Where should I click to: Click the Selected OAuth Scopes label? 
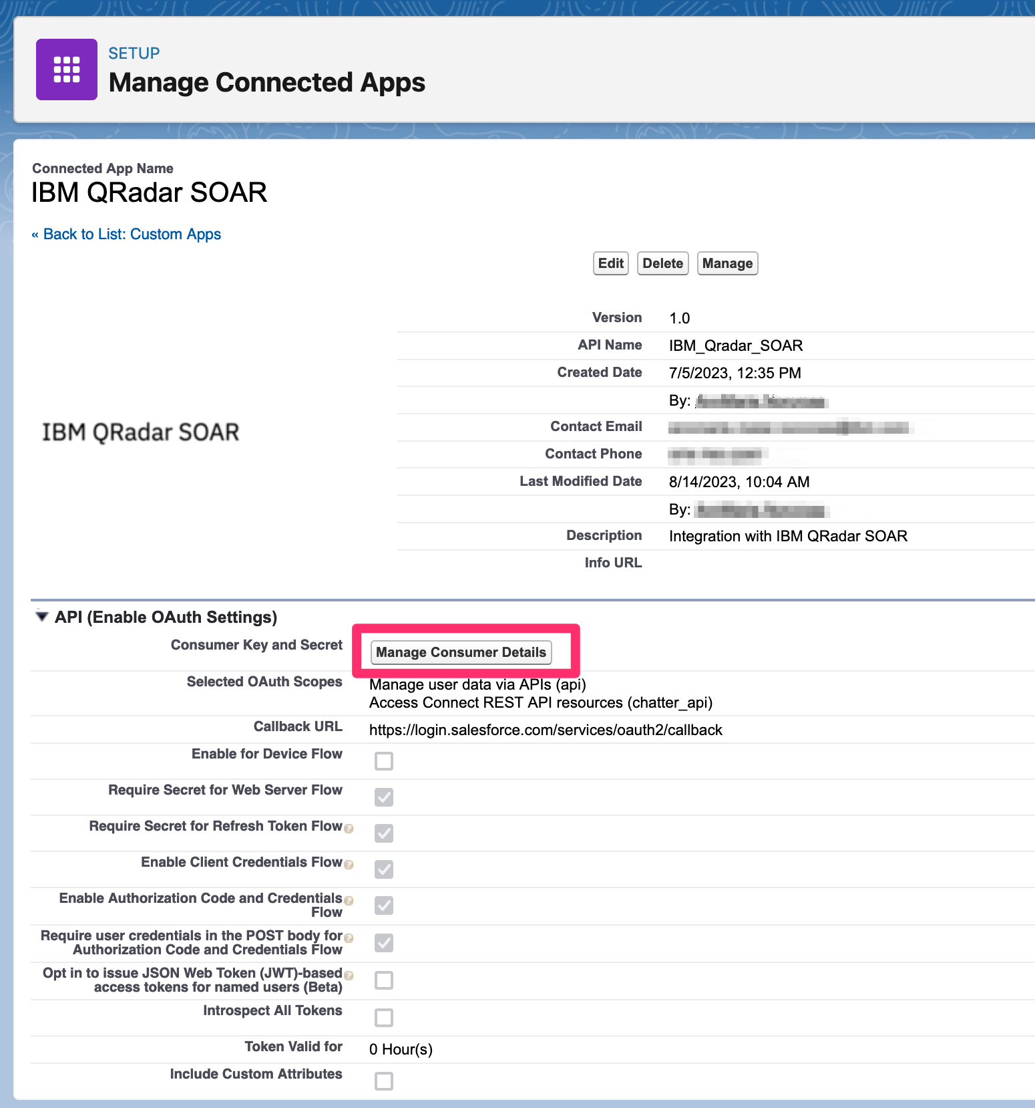264,682
